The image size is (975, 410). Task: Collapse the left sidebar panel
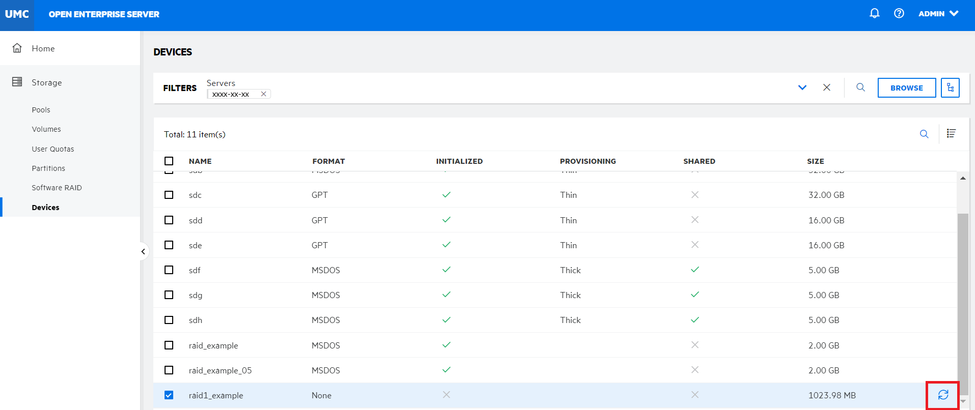[143, 252]
